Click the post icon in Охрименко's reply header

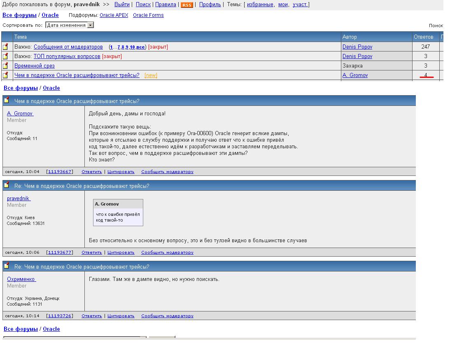pyautogui.click(x=7, y=266)
